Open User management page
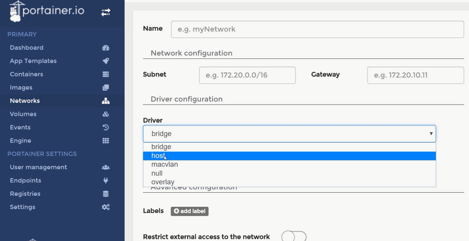Screen dimensions: 469x241 (x=38, y=167)
